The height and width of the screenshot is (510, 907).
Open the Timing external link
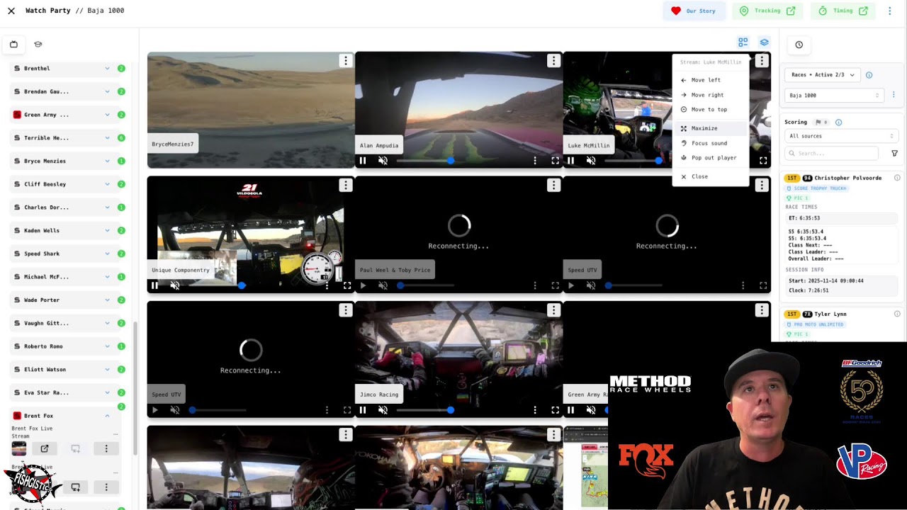click(x=843, y=11)
